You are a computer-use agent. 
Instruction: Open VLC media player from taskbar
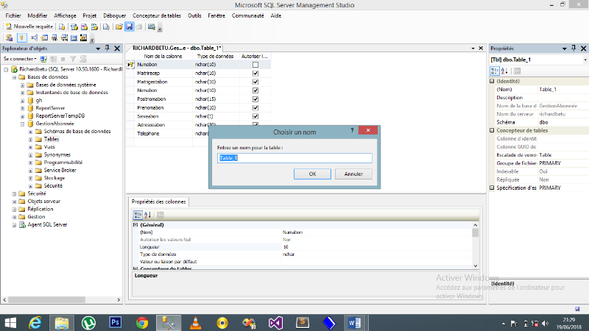[x=195, y=323]
